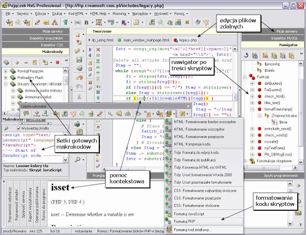This screenshot has height=235, width=306.
Task: Click the large letter A font icon
Action: [x=55, y=22]
